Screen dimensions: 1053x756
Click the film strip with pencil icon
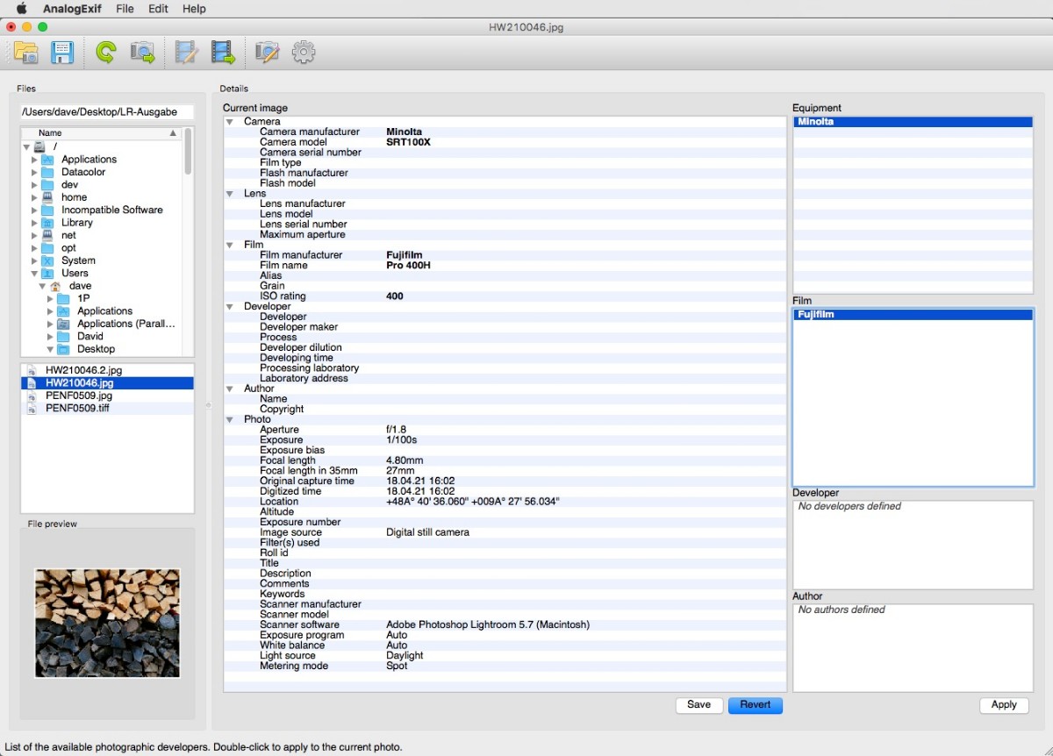[x=185, y=53]
